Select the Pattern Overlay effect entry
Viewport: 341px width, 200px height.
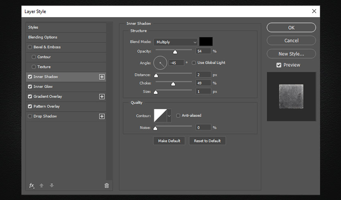(x=47, y=106)
